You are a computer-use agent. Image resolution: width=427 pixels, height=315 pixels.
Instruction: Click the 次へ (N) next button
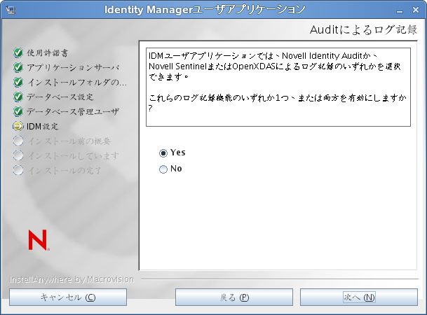pos(359,297)
